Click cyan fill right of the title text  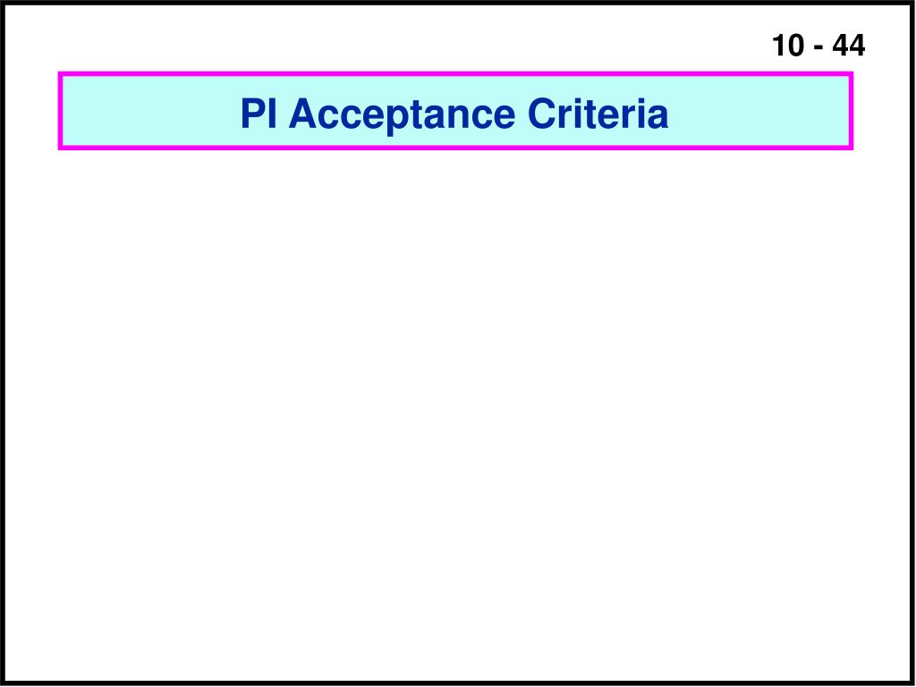pos(759,111)
